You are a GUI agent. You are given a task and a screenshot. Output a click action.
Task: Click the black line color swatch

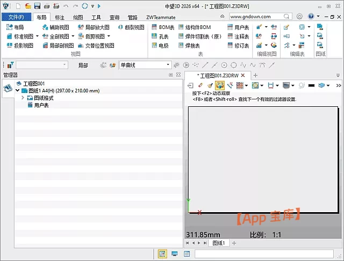pos(311,85)
